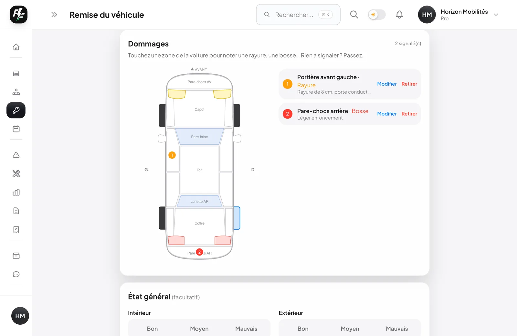Set Intérieur condition to Mauvais
The height and width of the screenshot is (336, 517).
[246, 329]
